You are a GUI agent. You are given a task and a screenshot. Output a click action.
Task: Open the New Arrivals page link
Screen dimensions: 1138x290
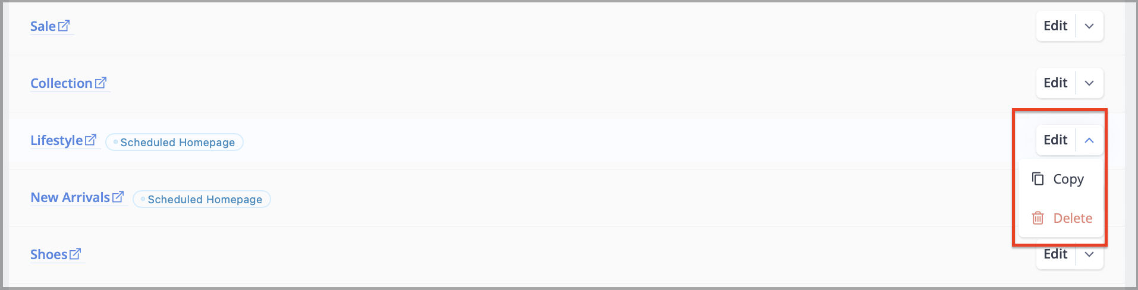coord(70,197)
